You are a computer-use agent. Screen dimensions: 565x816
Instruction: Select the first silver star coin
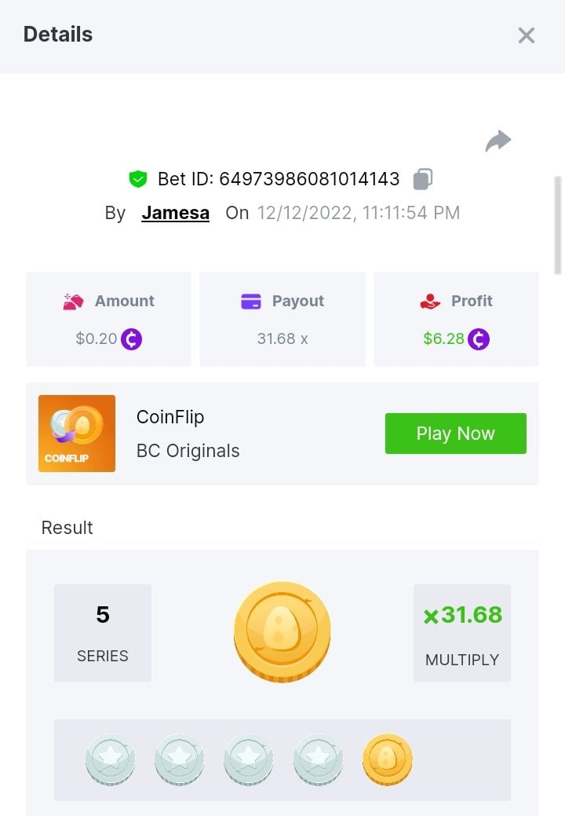[111, 760]
